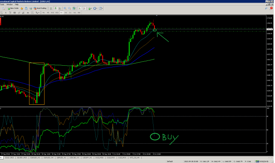Toggle chart auto scroll
The width and height of the screenshot is (275, 163).
click(x=80, y=8)
